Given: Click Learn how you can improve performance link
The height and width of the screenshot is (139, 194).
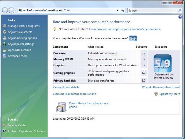Looking at the screenshot, I should 125,29.
